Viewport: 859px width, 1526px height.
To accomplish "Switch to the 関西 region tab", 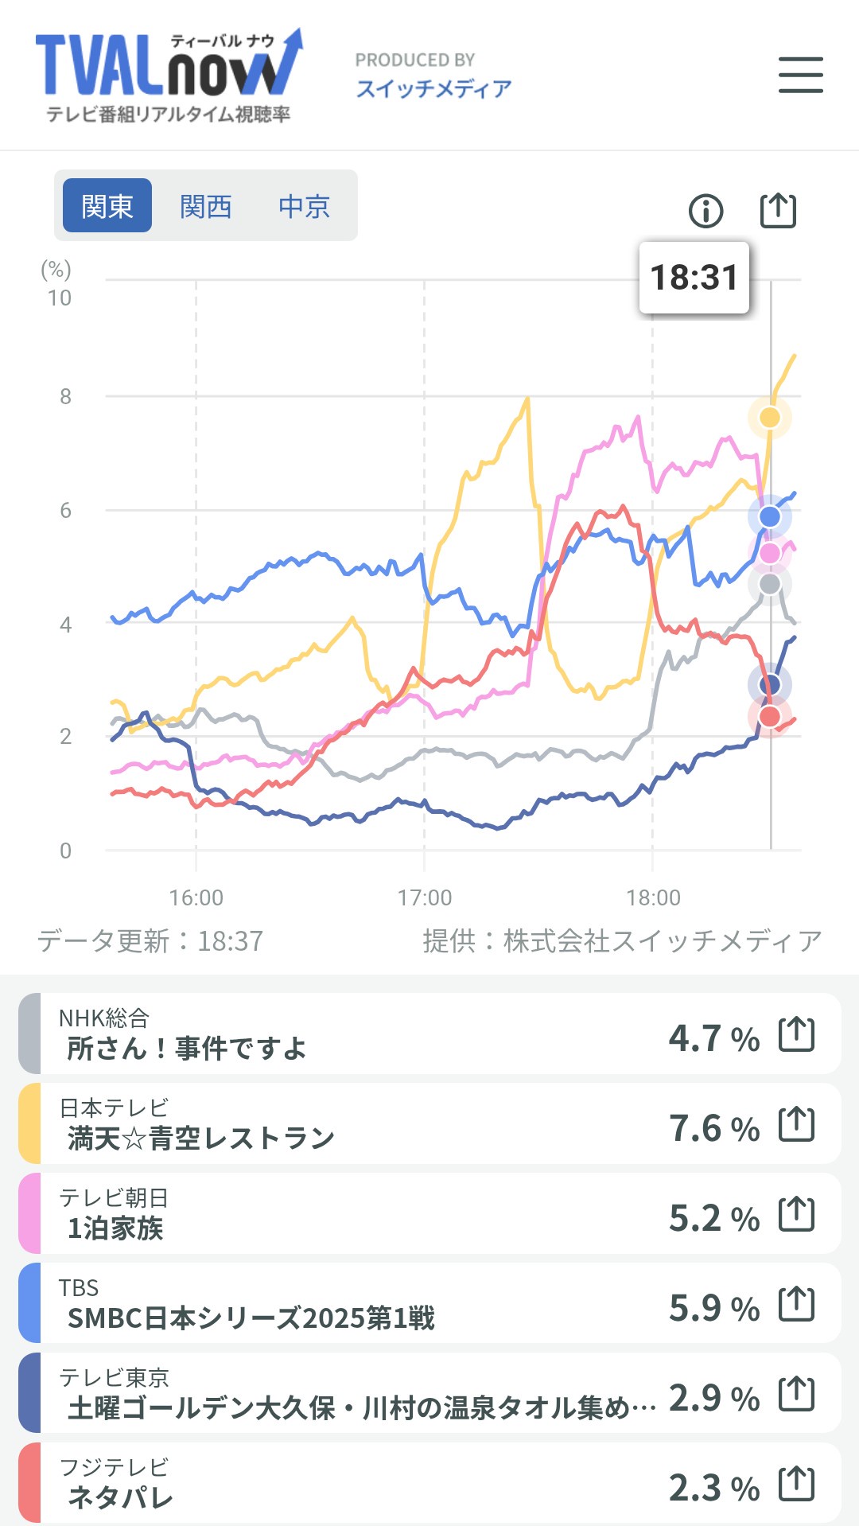I will click(205, 206).
